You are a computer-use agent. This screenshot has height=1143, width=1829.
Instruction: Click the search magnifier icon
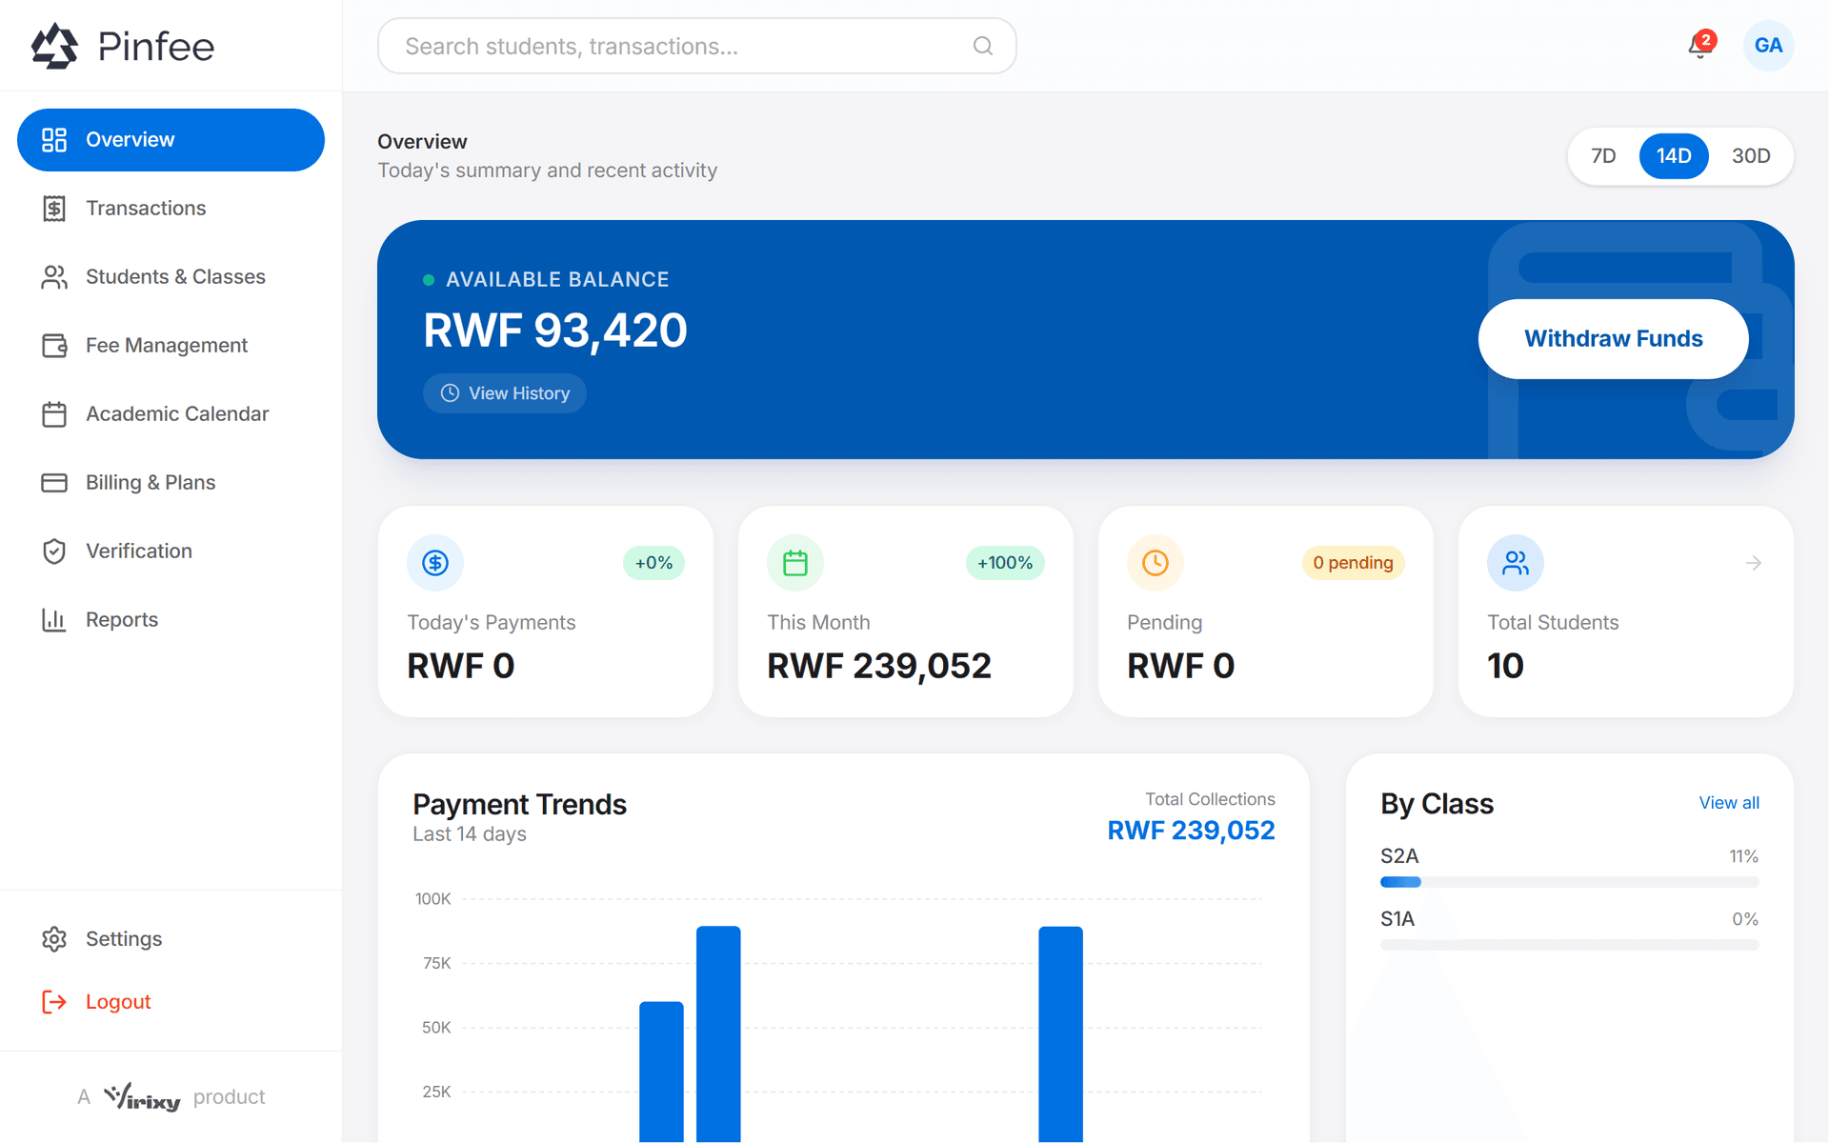(983, 46)
